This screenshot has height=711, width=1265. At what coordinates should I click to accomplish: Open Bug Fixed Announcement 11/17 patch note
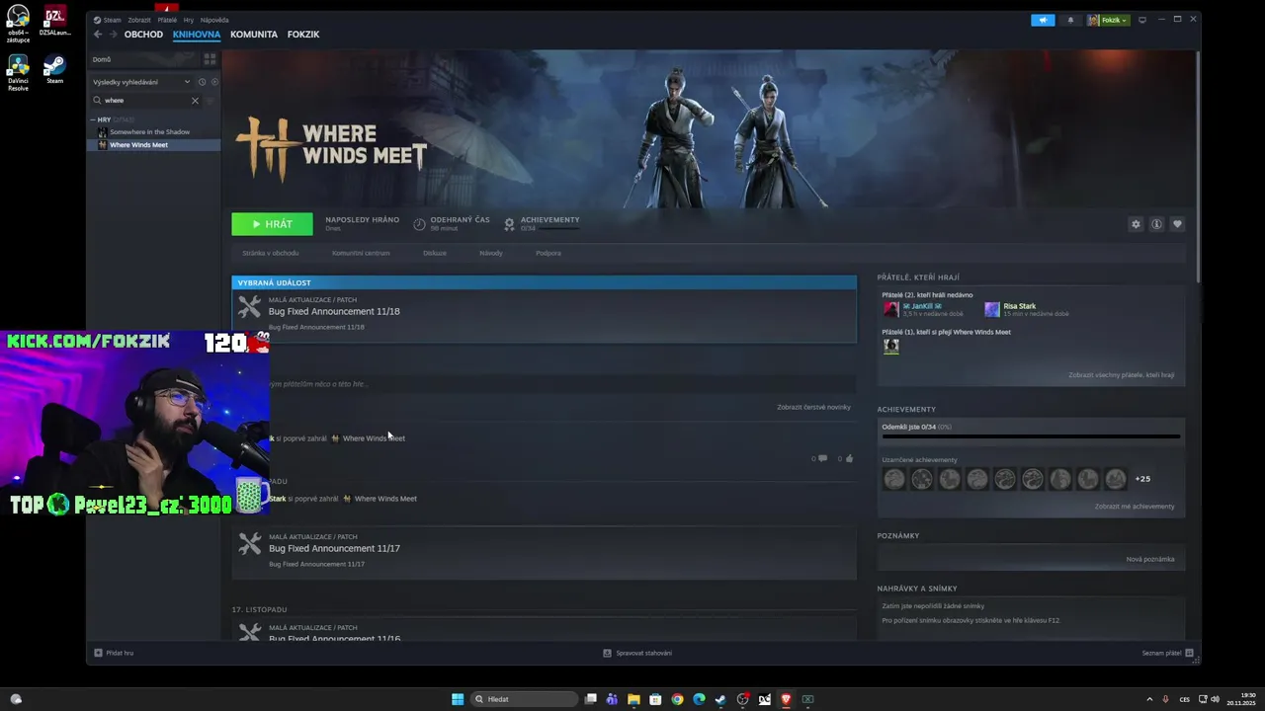[544, 552]
